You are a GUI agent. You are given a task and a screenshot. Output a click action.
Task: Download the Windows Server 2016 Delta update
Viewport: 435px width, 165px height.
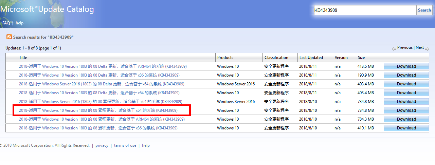[406, 84]
